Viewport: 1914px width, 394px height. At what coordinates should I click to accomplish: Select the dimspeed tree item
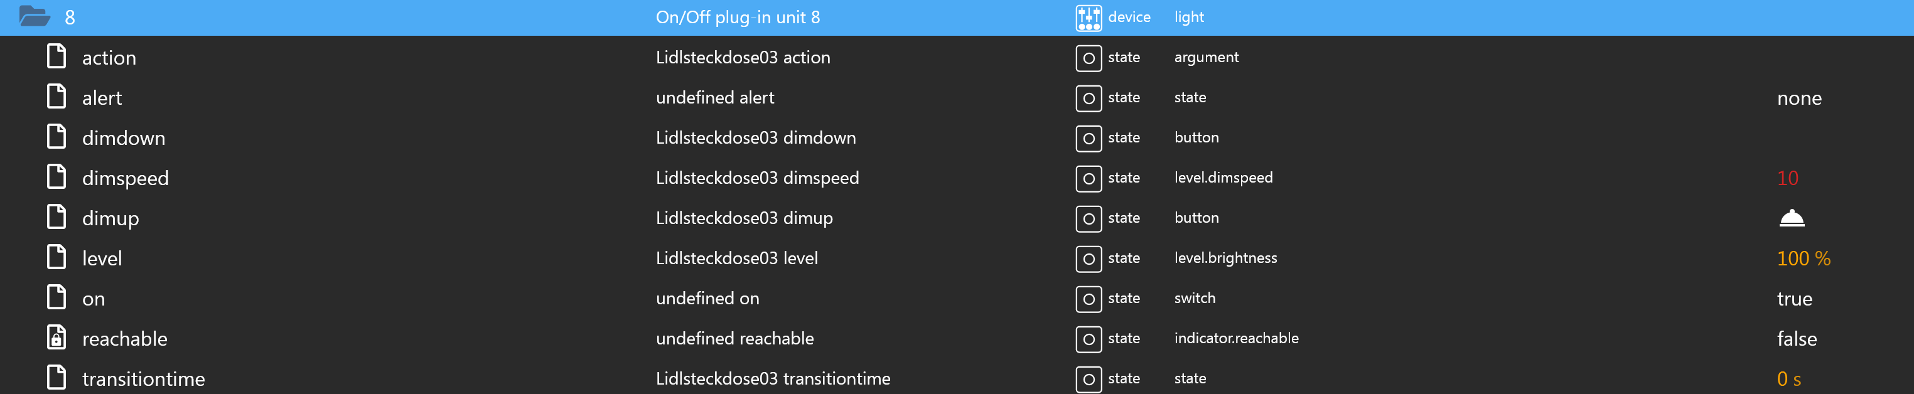pyautogui.click(x=126, y=178)
